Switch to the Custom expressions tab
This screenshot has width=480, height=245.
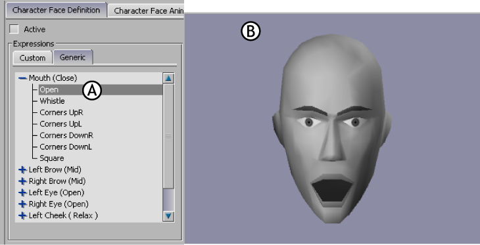33,58
